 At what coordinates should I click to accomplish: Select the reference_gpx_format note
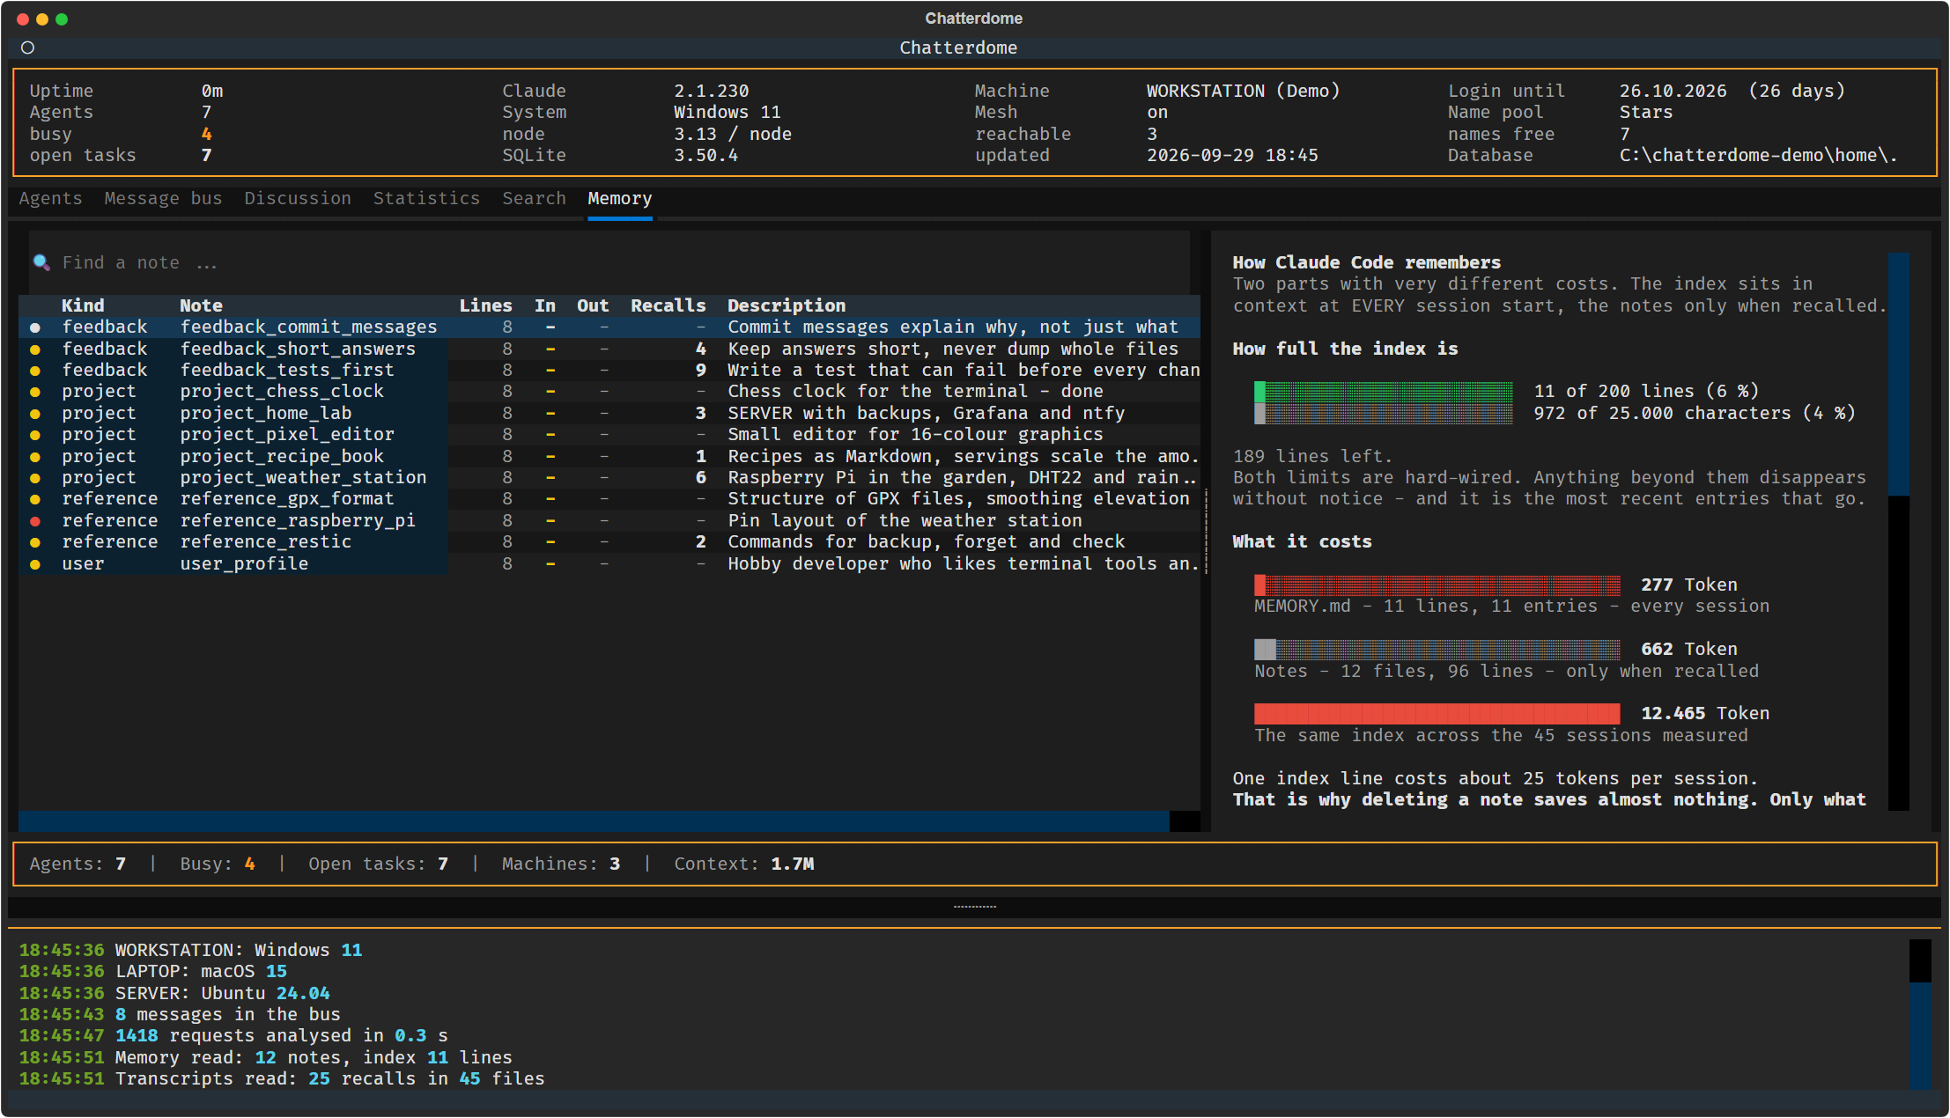click(x=609, y=499)
